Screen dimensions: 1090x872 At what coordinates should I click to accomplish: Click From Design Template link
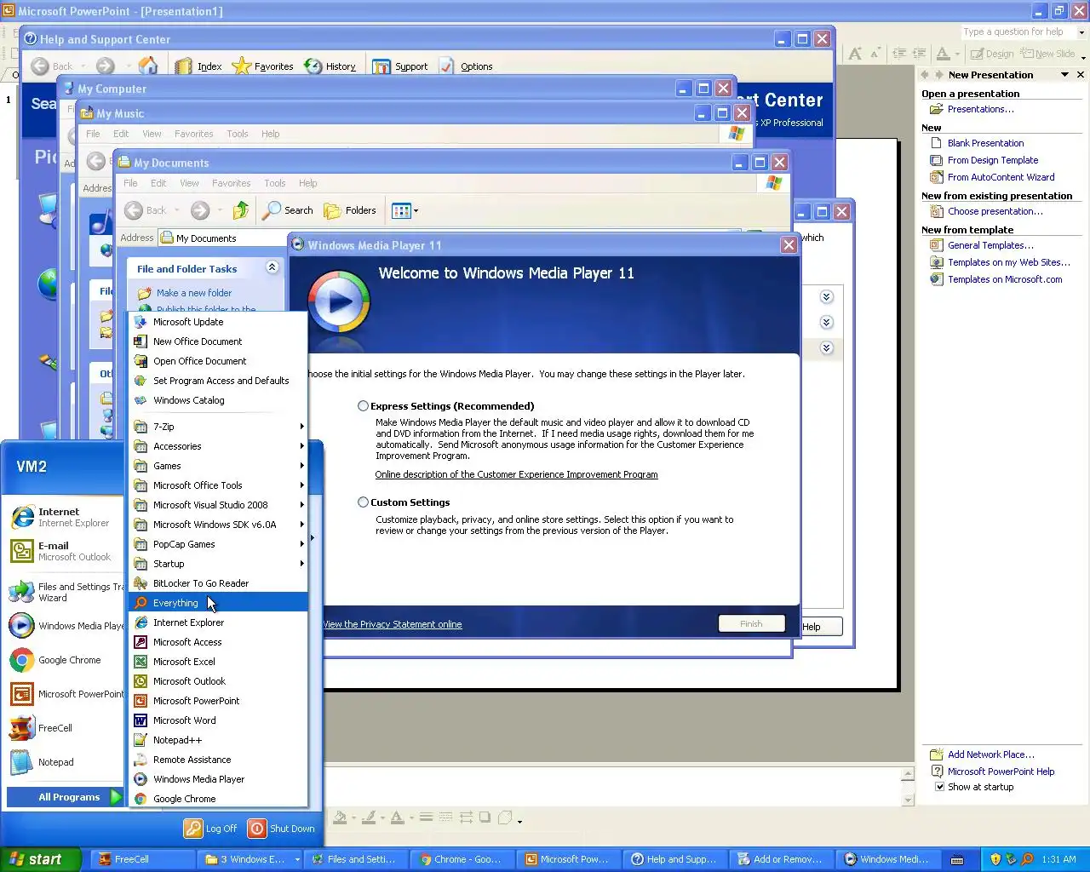tap(993, 160)
